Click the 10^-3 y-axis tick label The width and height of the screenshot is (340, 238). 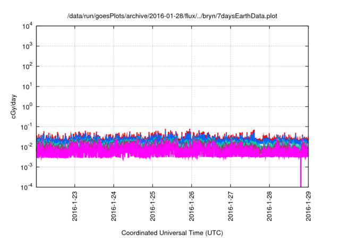click(27, 167)
